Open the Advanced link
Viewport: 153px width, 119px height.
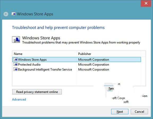click(x=19, y=99)
